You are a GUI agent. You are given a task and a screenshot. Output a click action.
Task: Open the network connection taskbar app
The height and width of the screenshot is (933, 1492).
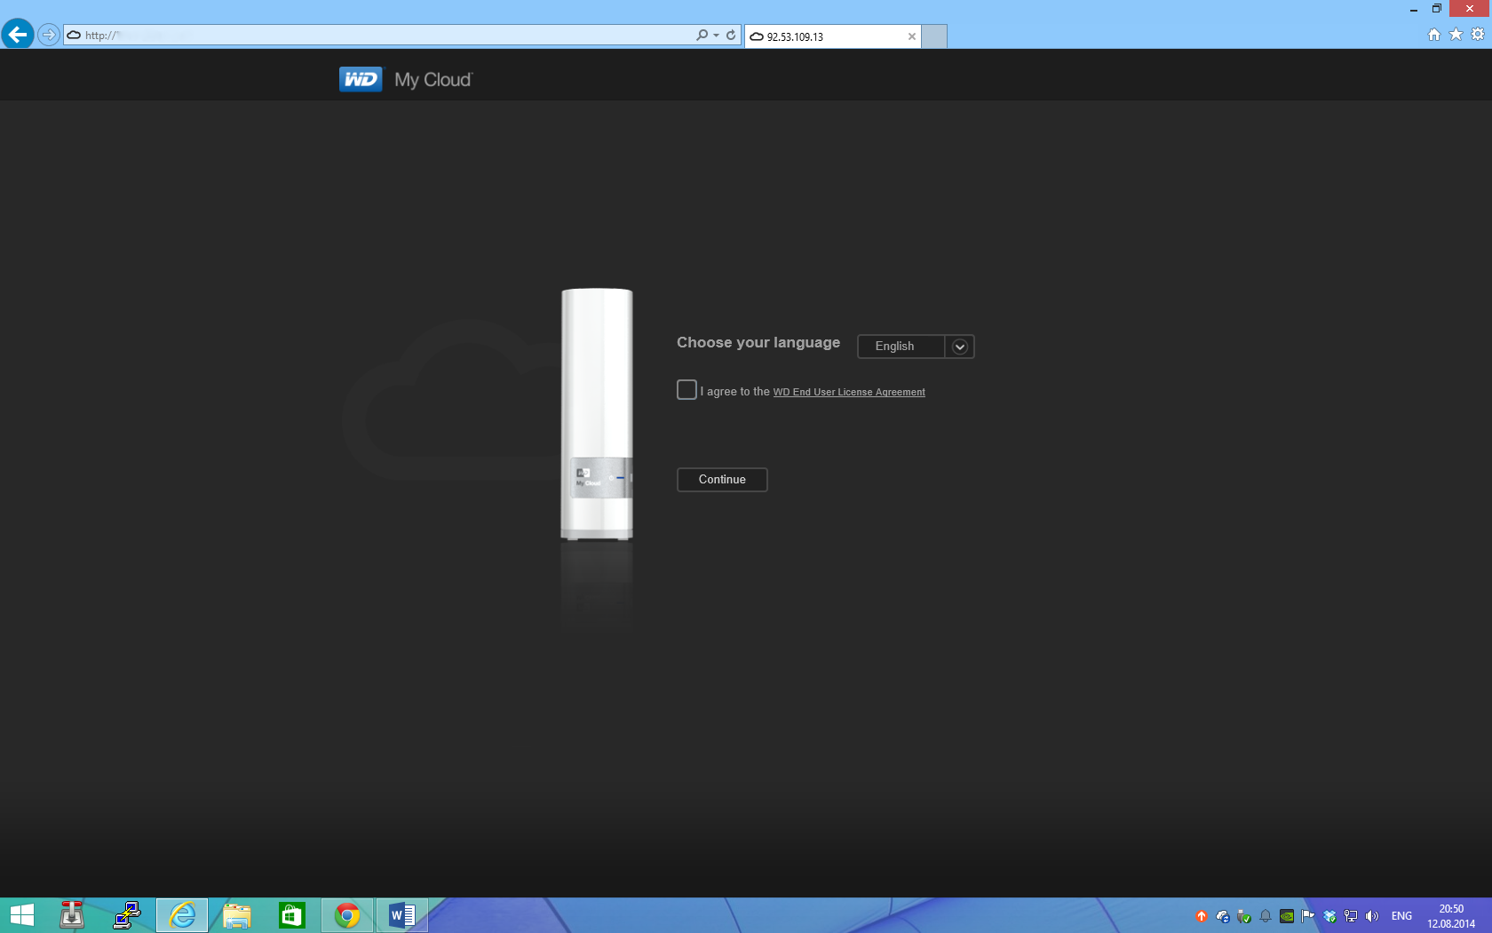(127, 915)
